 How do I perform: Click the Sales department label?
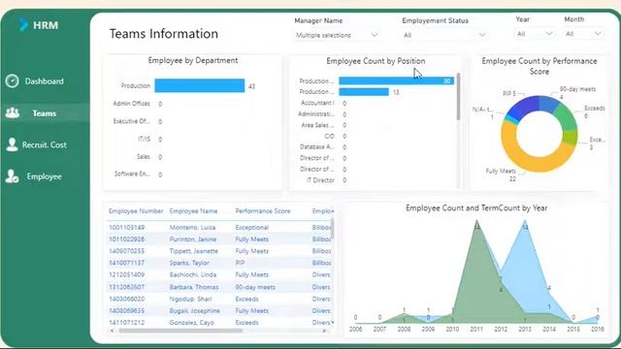144,157
